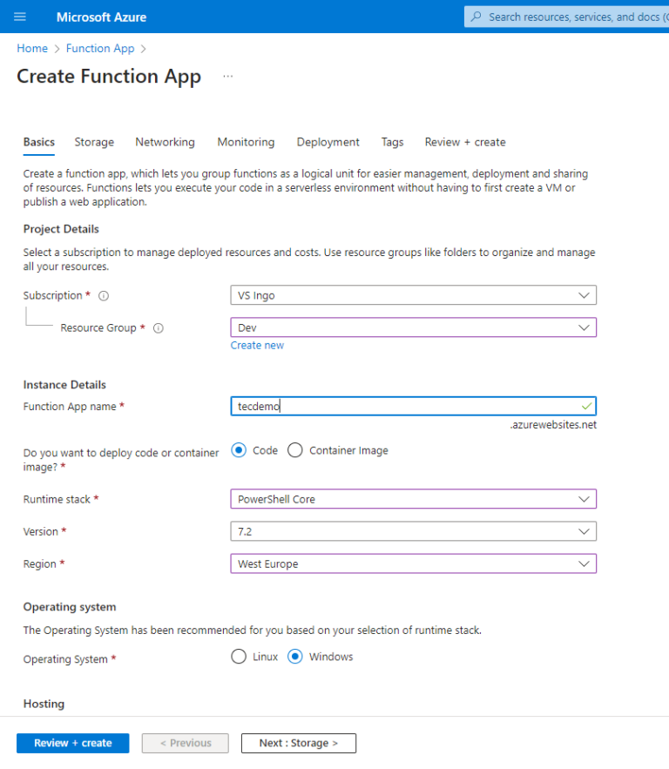Switch Operating System to Linux

coord(239,657)
